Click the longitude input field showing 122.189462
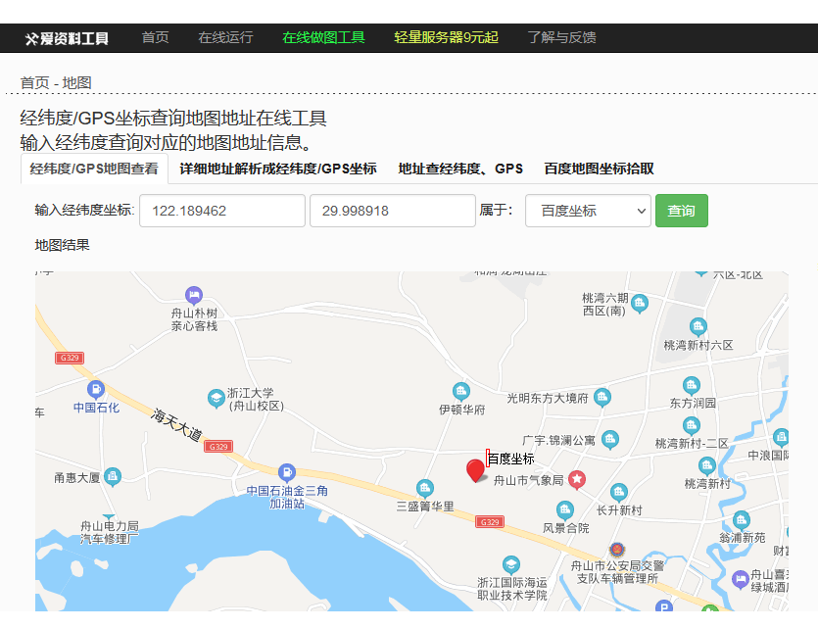This screenshot has width=818, height=629. (220, 210)
